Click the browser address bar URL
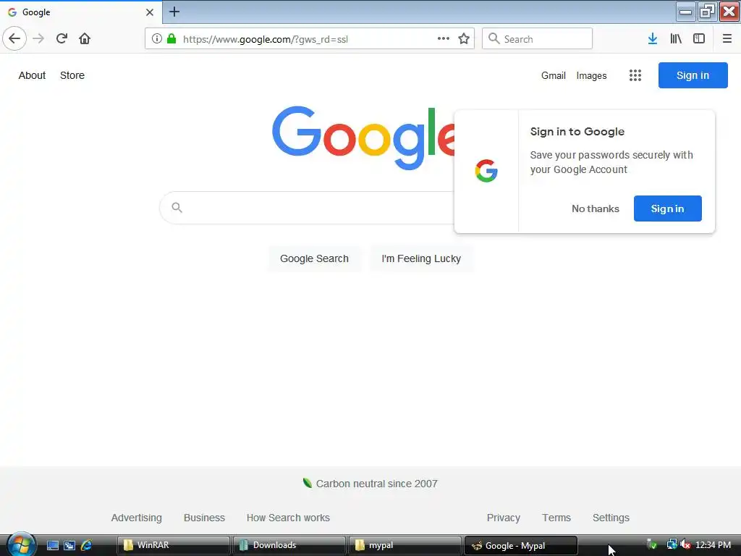741x556 pixels. [x=265, y=39]
